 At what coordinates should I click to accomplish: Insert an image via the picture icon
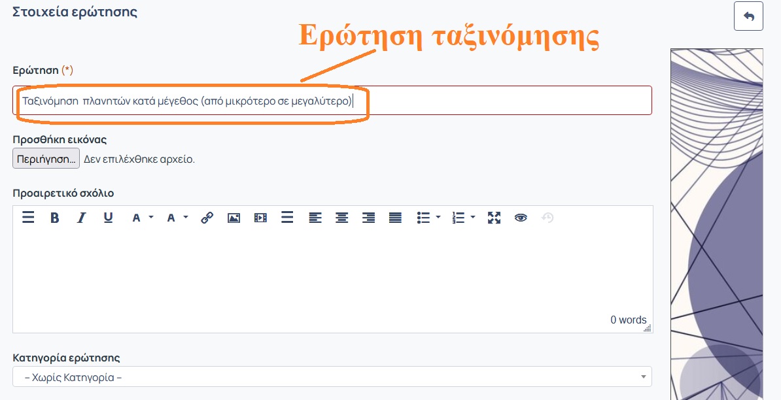234,218
